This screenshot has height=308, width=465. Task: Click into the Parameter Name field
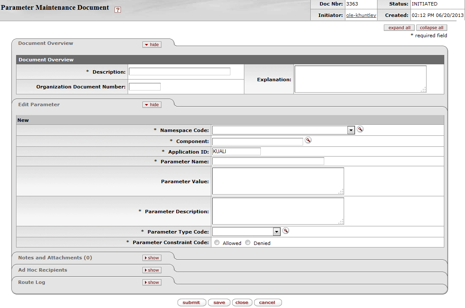coord(268,161)
